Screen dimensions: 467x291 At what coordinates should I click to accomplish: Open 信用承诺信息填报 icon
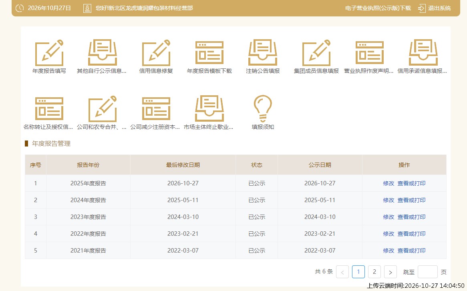tap(423, 53)
